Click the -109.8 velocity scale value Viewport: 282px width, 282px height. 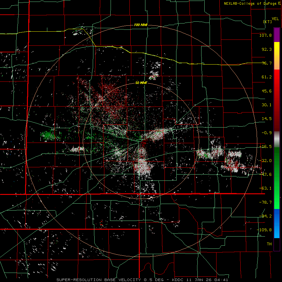coord(264,230)
